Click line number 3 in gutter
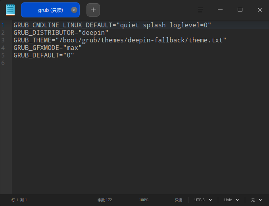This screenshot has height=206, width=269. (3, 40)
